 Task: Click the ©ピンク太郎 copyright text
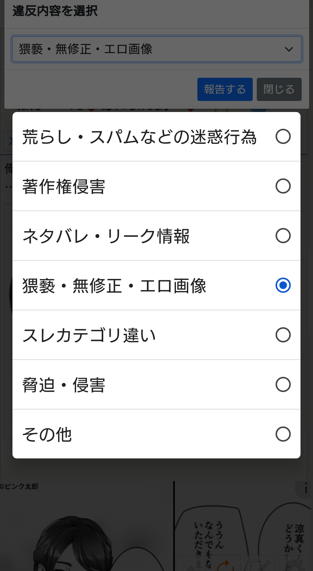tap(19, 486)
